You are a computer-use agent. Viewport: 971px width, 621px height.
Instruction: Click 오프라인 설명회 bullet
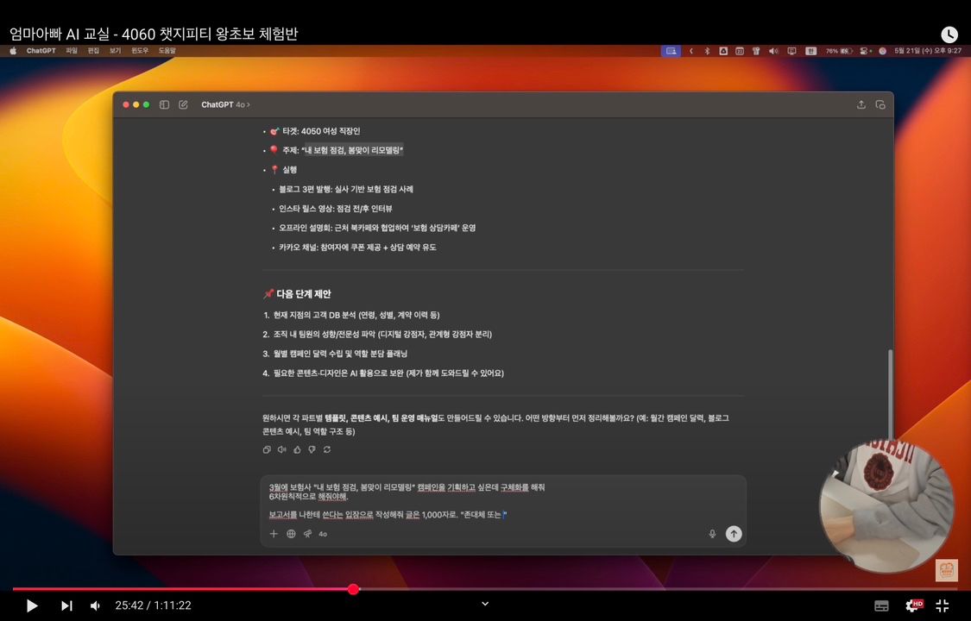tap(377, 228)
